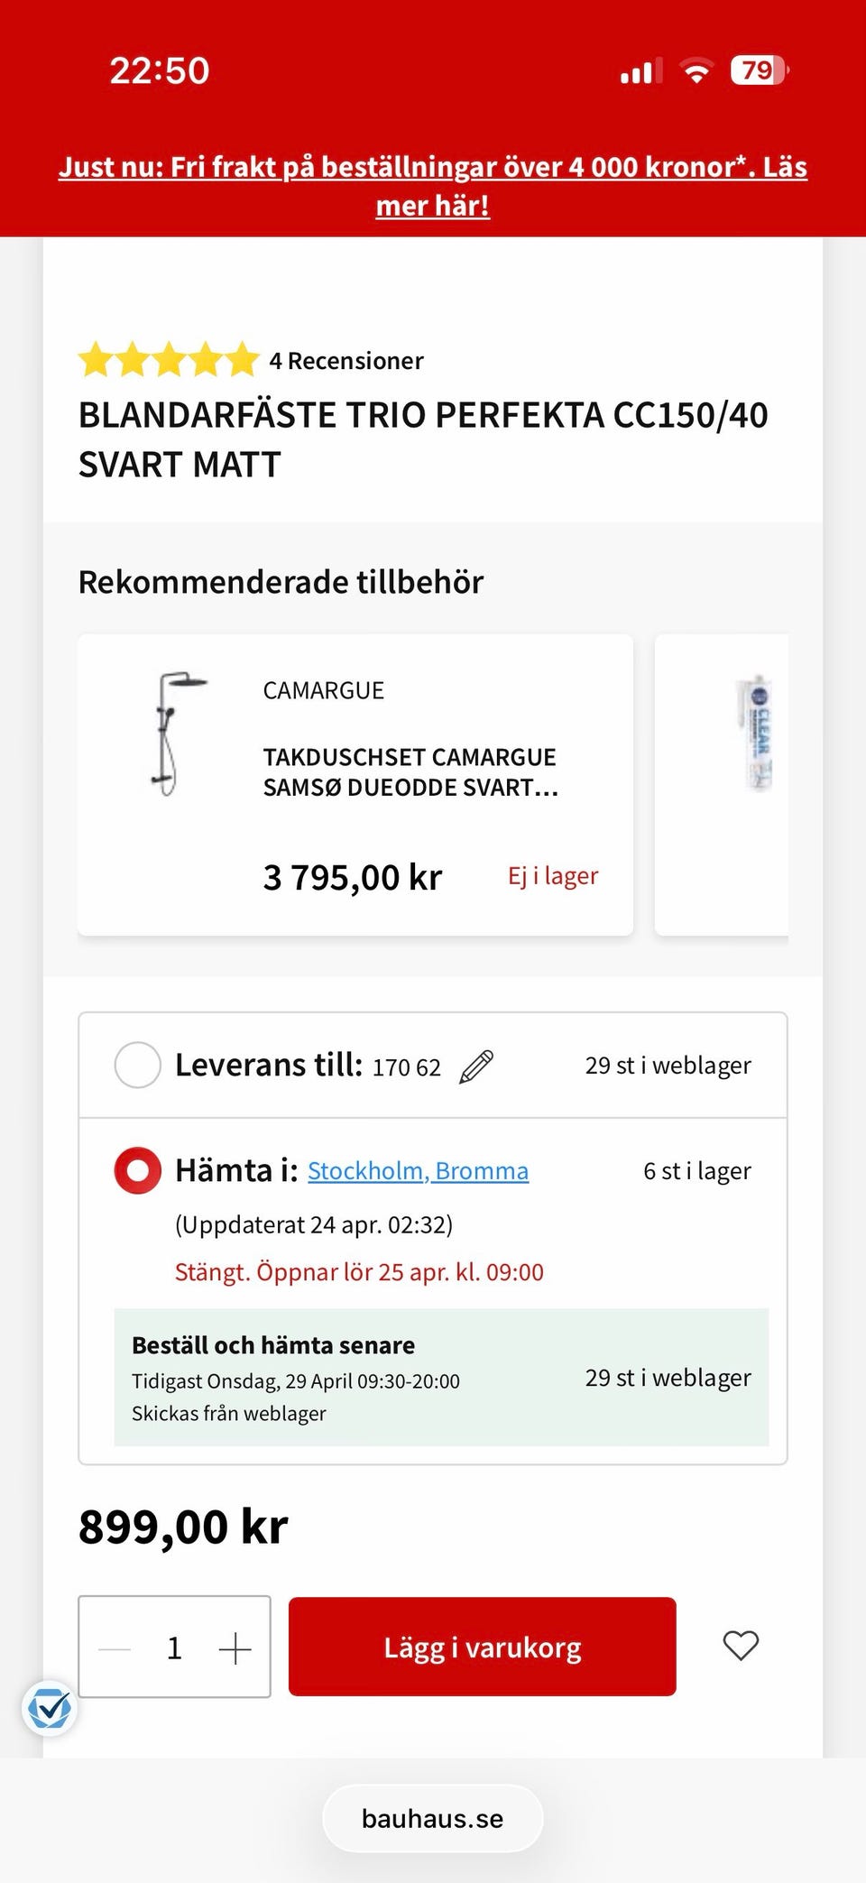Tap the bauhaus.se address pill

[x=433, y=1818]
